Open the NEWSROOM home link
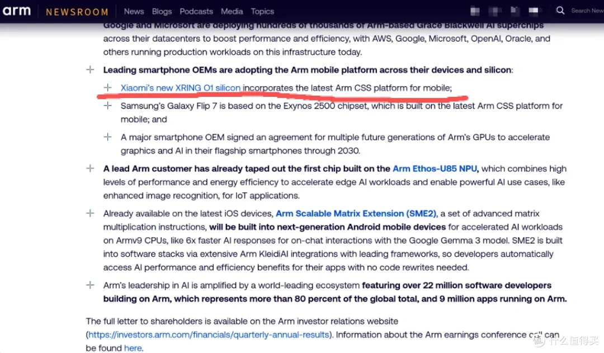The image size is (604, 353). 77,12
